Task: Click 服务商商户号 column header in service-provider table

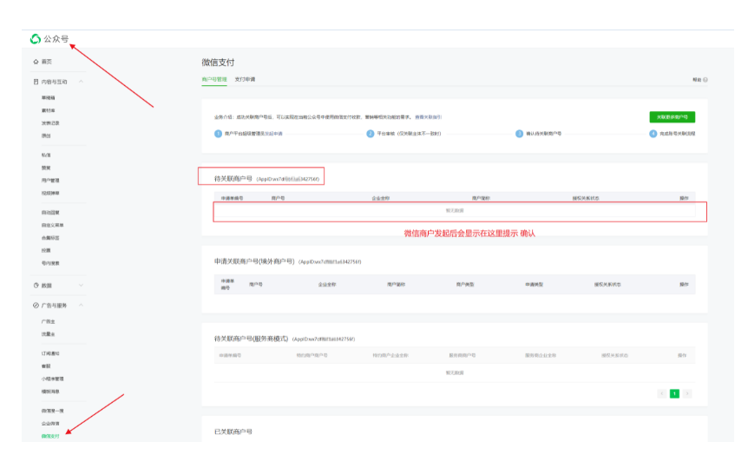Action: 462,355
